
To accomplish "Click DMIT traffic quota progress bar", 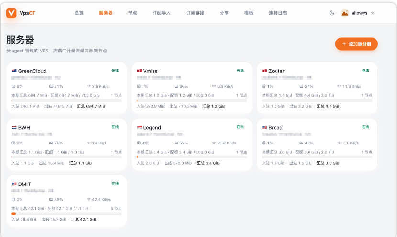I will tap(67, 214).
